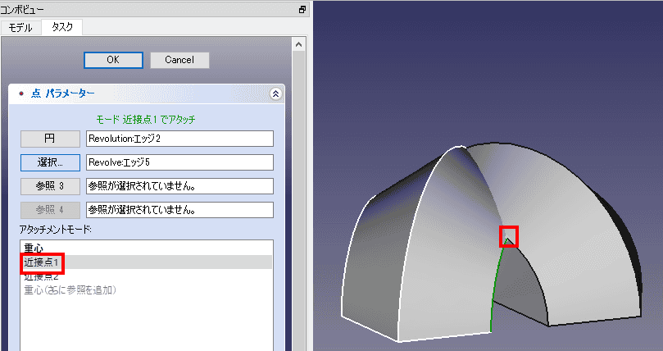The height and width of the screenshot is (351, 663).
Task: Switch to the モデル tab
Action: coord(20,28)
